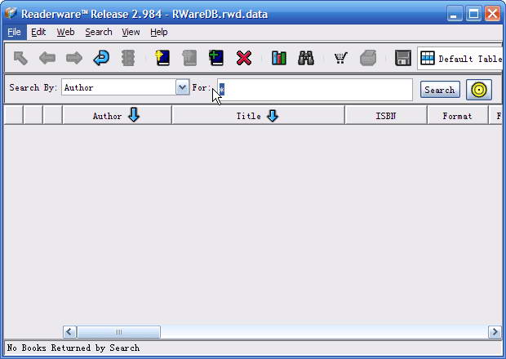Screen dimensions: 506x359
Task: Open the Web menu
Action: (x=65, y=33)
